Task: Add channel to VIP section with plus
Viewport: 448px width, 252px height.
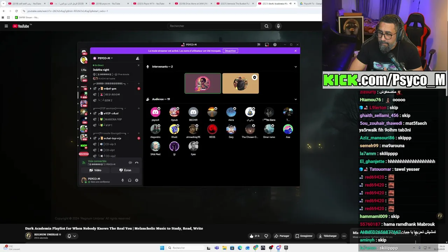Action: [139, 108]
